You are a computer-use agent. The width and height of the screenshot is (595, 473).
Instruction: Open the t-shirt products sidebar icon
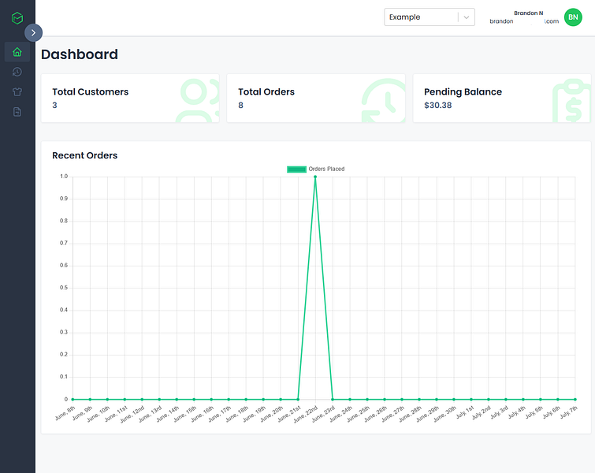[17, 91]
